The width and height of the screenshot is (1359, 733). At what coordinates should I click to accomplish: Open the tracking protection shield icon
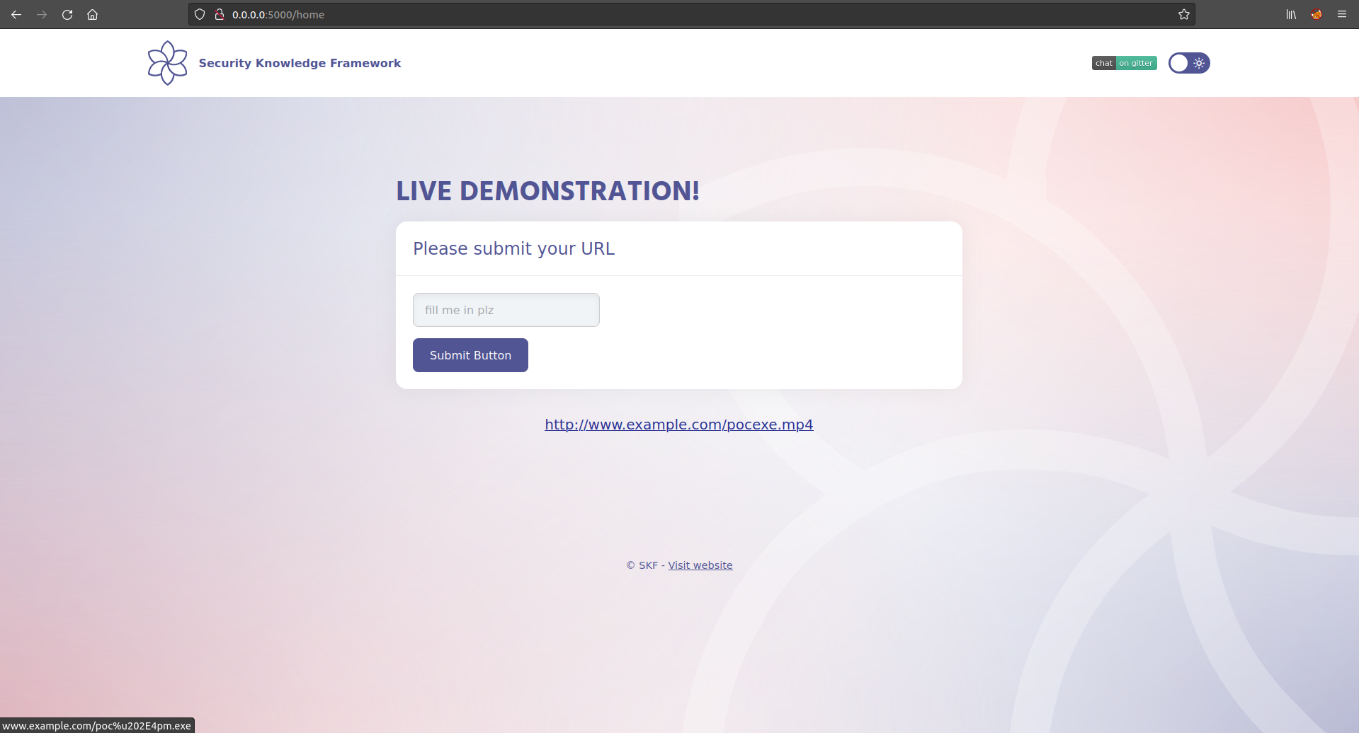[x=200, y=14]
